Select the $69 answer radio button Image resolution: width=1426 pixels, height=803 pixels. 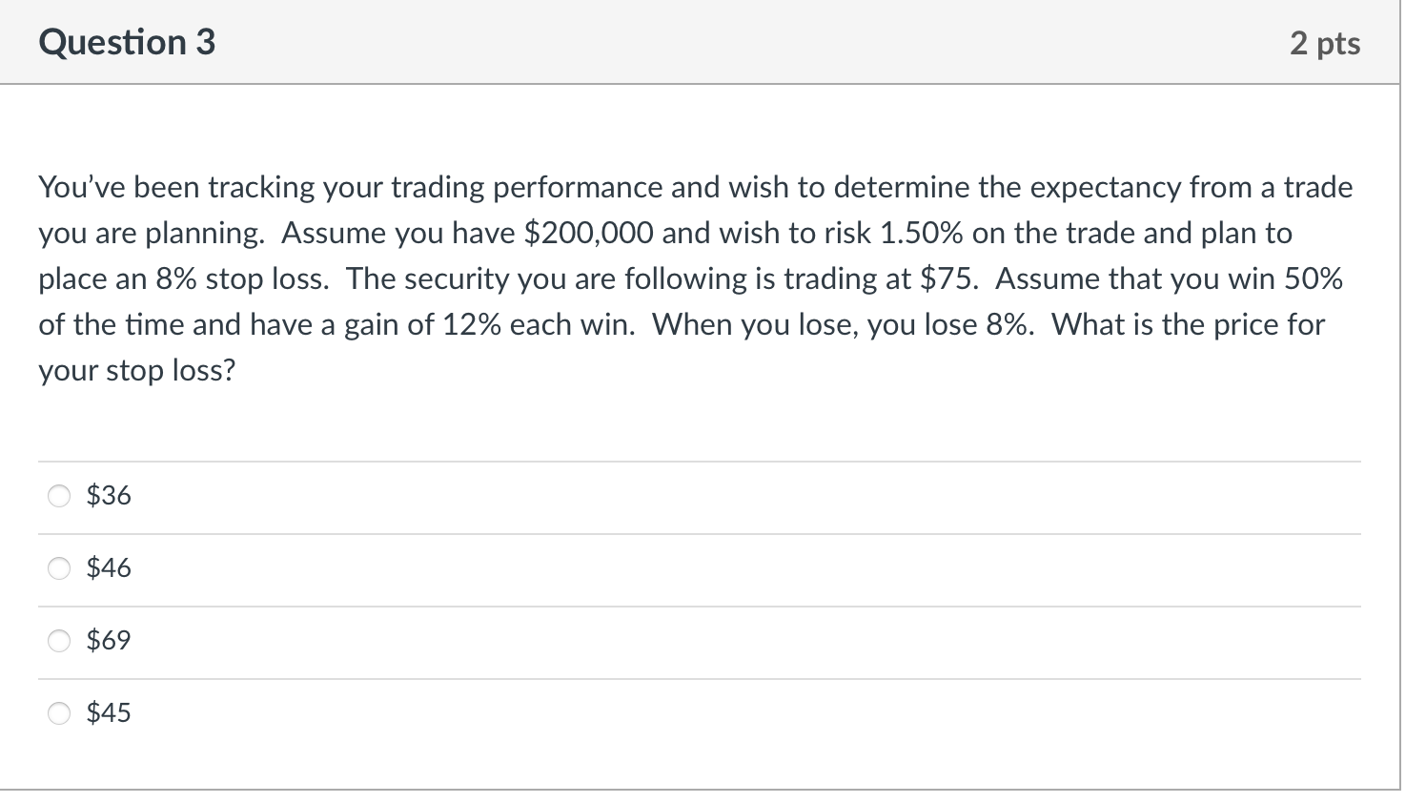pyautogui.click(x=59, y=641)
